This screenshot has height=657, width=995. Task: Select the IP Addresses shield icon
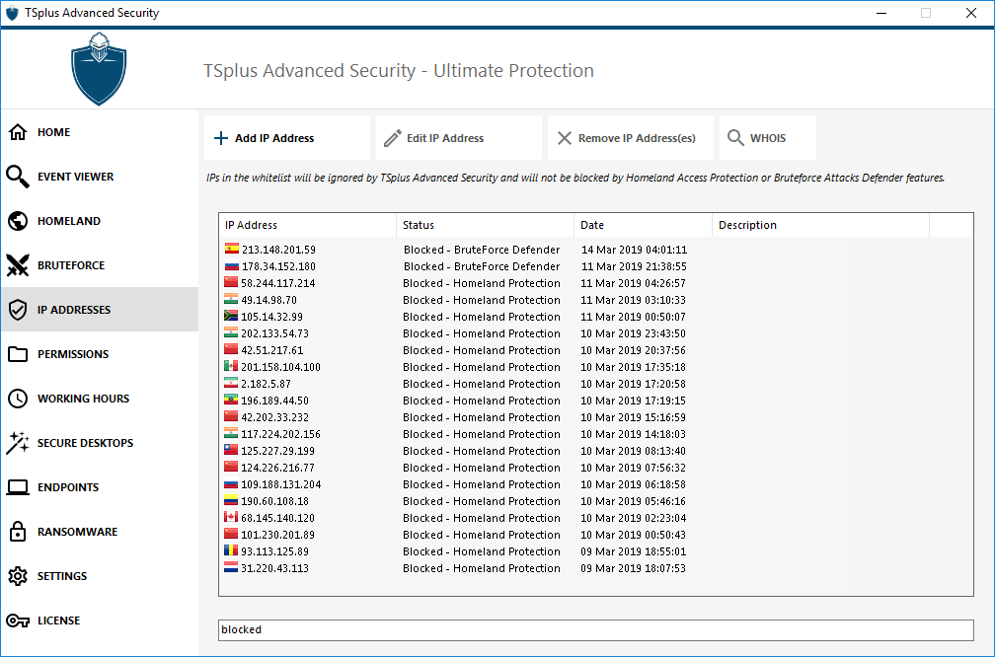pyautogui.click(x=19, y=309)
